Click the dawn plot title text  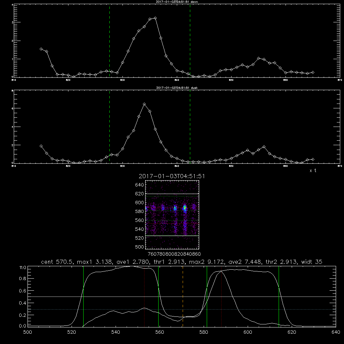pyautogui.click(x=177, y=2)
